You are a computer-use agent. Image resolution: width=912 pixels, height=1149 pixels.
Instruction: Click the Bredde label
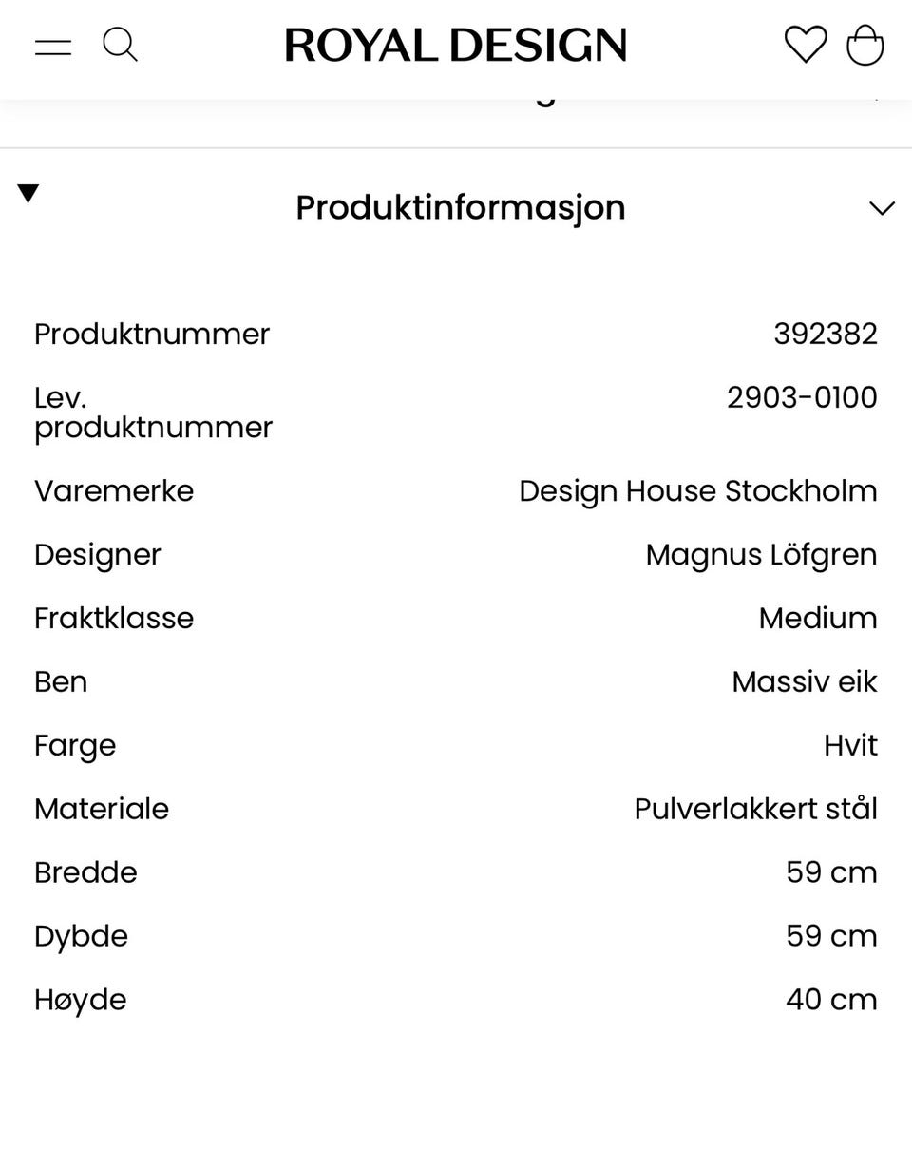[x=85, y=873]
